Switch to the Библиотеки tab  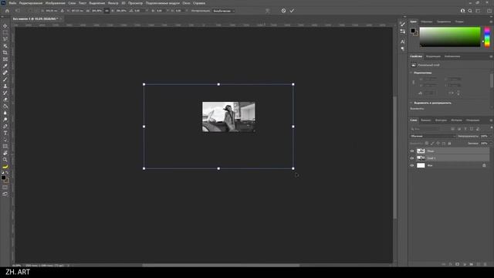coord(452,56)
